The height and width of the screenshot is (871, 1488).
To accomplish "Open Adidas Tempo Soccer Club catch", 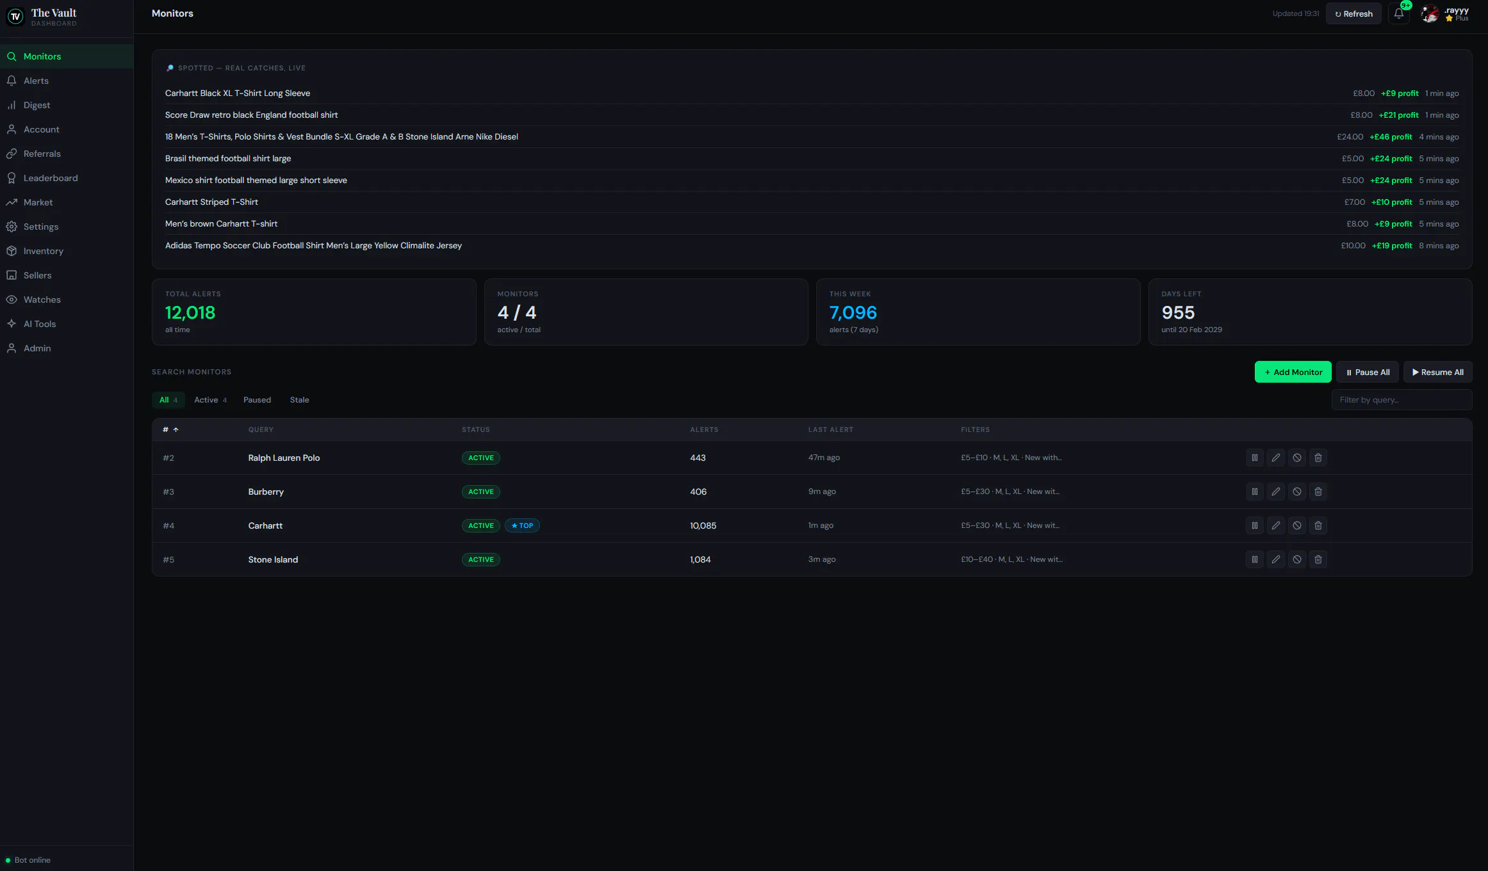I will (812, 246).
